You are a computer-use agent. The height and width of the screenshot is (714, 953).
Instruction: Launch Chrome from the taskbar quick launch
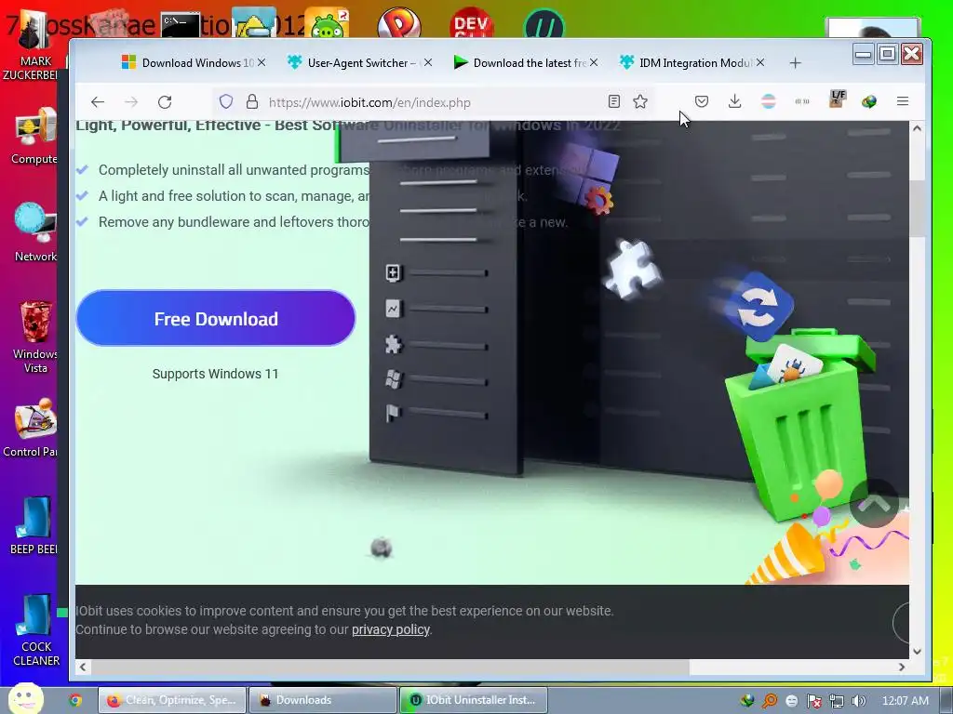tap(75, 700)
